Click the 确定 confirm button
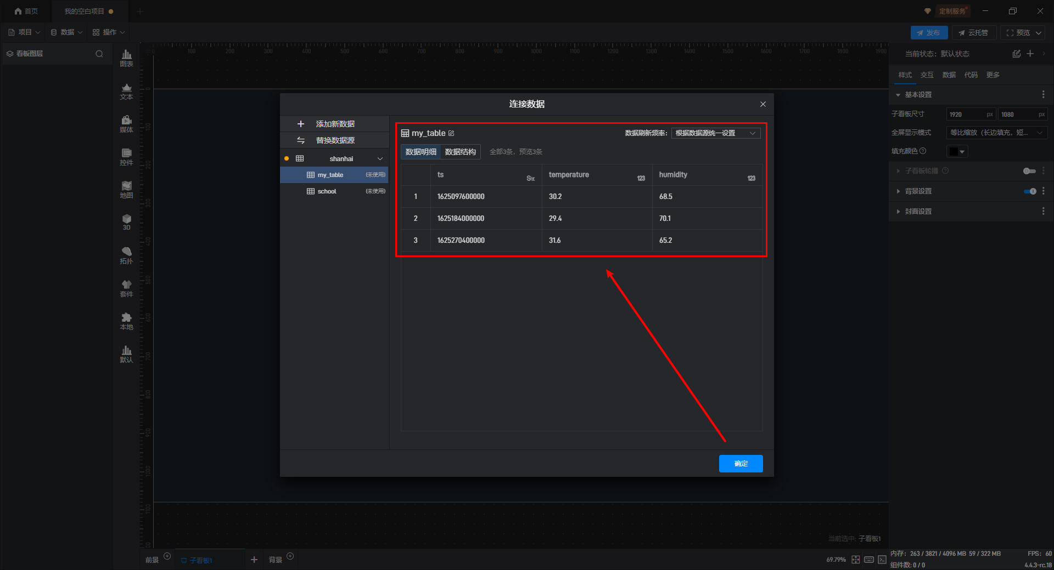Viewport: 1054px width, 570px height. coord(741,464)
